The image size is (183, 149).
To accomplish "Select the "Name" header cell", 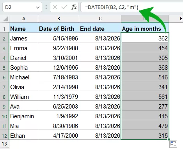I will pos(23,28).
